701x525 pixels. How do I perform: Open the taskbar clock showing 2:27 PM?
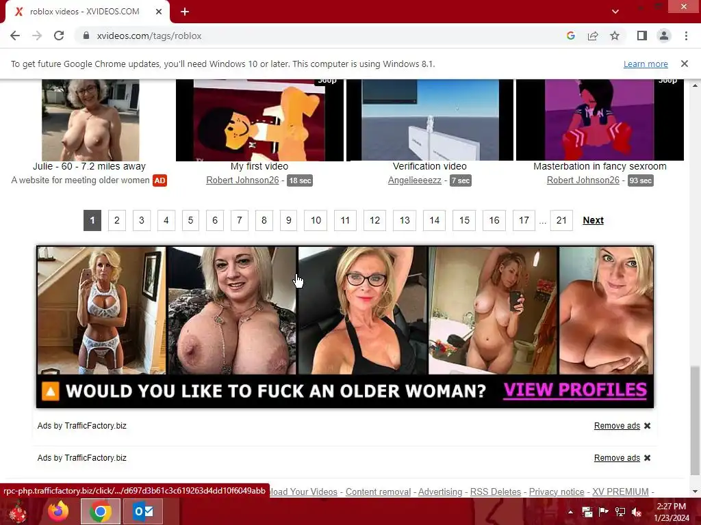point(672,512)
